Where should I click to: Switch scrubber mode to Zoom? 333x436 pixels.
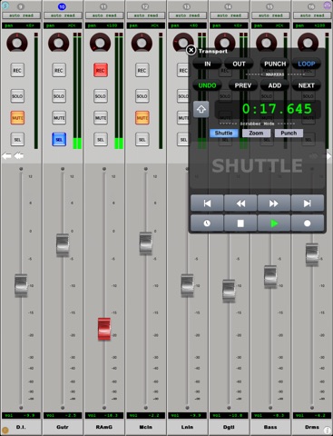point(256,134)
